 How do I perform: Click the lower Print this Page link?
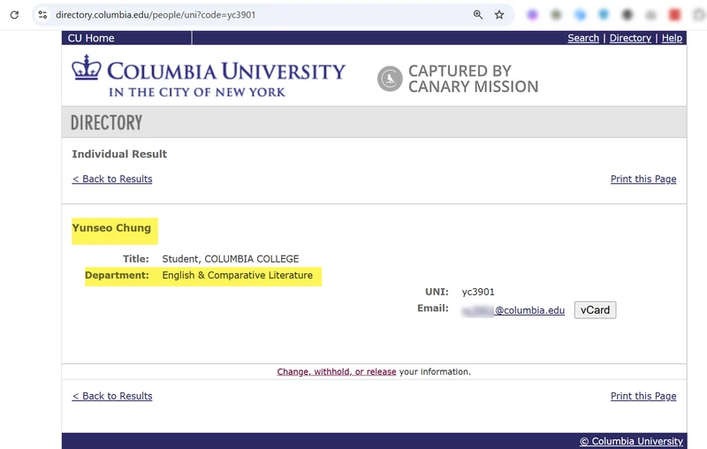643,396
